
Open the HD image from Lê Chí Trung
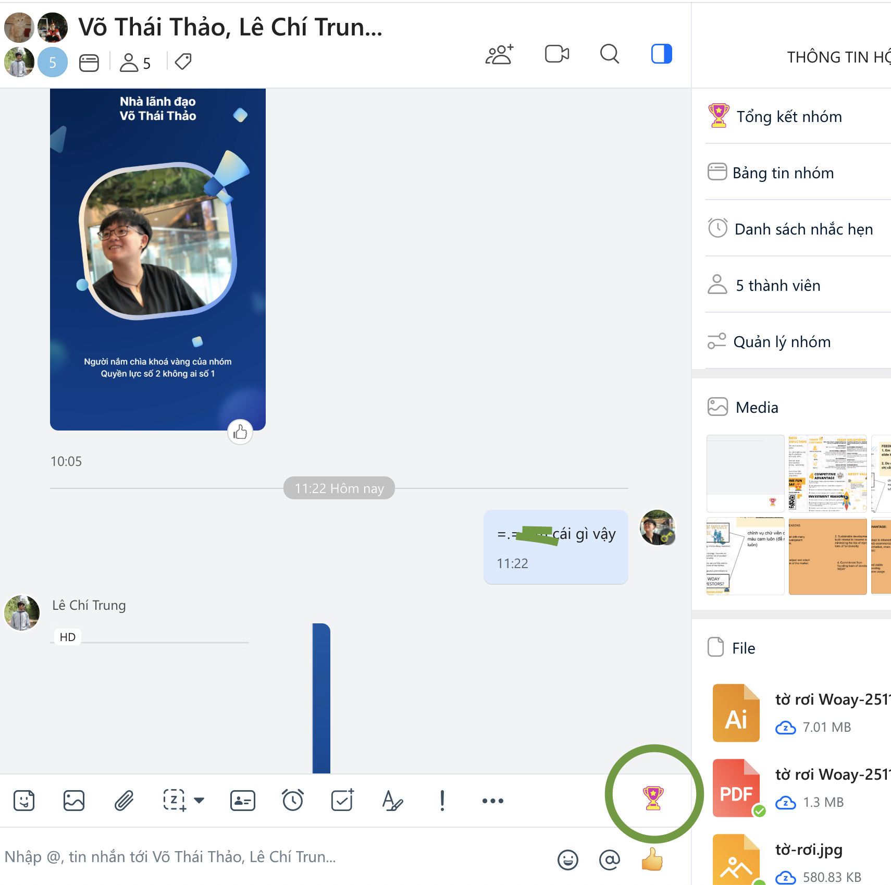tap(191, 698)
